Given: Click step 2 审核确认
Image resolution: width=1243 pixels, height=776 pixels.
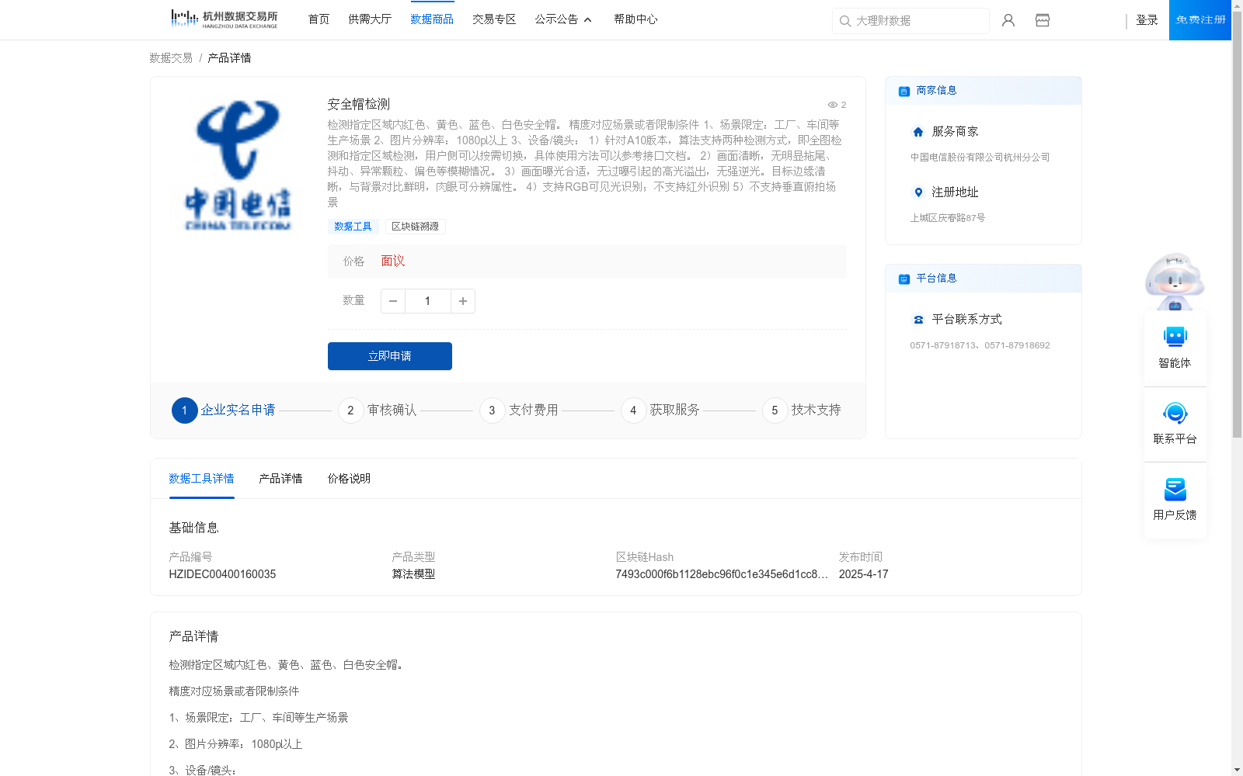Looking at the screenshot, I should click(x=378, y=411).
